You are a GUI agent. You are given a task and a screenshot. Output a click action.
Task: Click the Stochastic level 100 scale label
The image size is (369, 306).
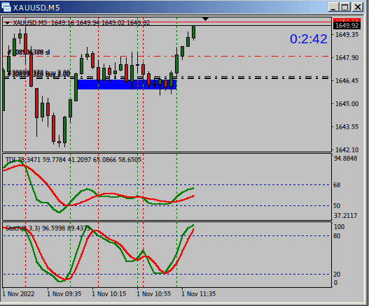[x=339, y=227]
